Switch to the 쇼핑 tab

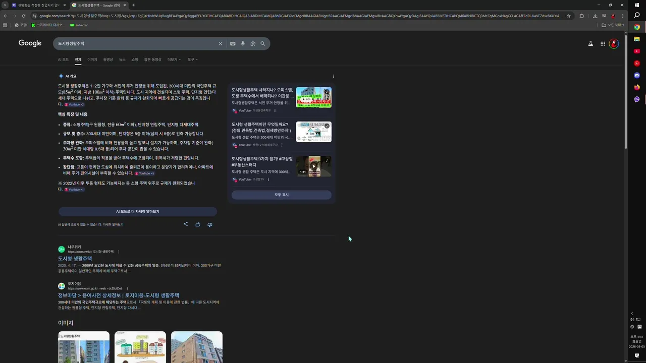click(x=135, y=59)
